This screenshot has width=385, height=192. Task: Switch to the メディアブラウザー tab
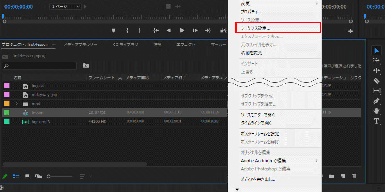80,45
